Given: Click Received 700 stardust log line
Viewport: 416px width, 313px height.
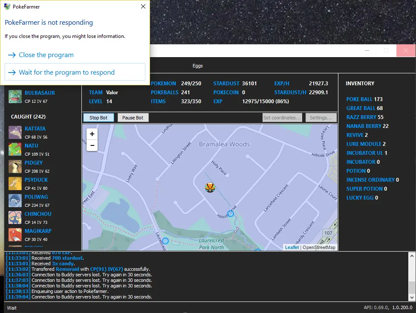Looking at the screenshot, I should (x=45, y=258).
